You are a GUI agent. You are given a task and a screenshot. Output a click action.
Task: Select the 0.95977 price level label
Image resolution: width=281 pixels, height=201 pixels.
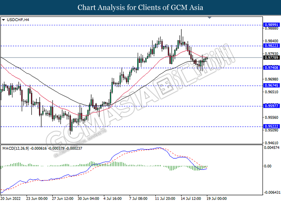(271, 106)
